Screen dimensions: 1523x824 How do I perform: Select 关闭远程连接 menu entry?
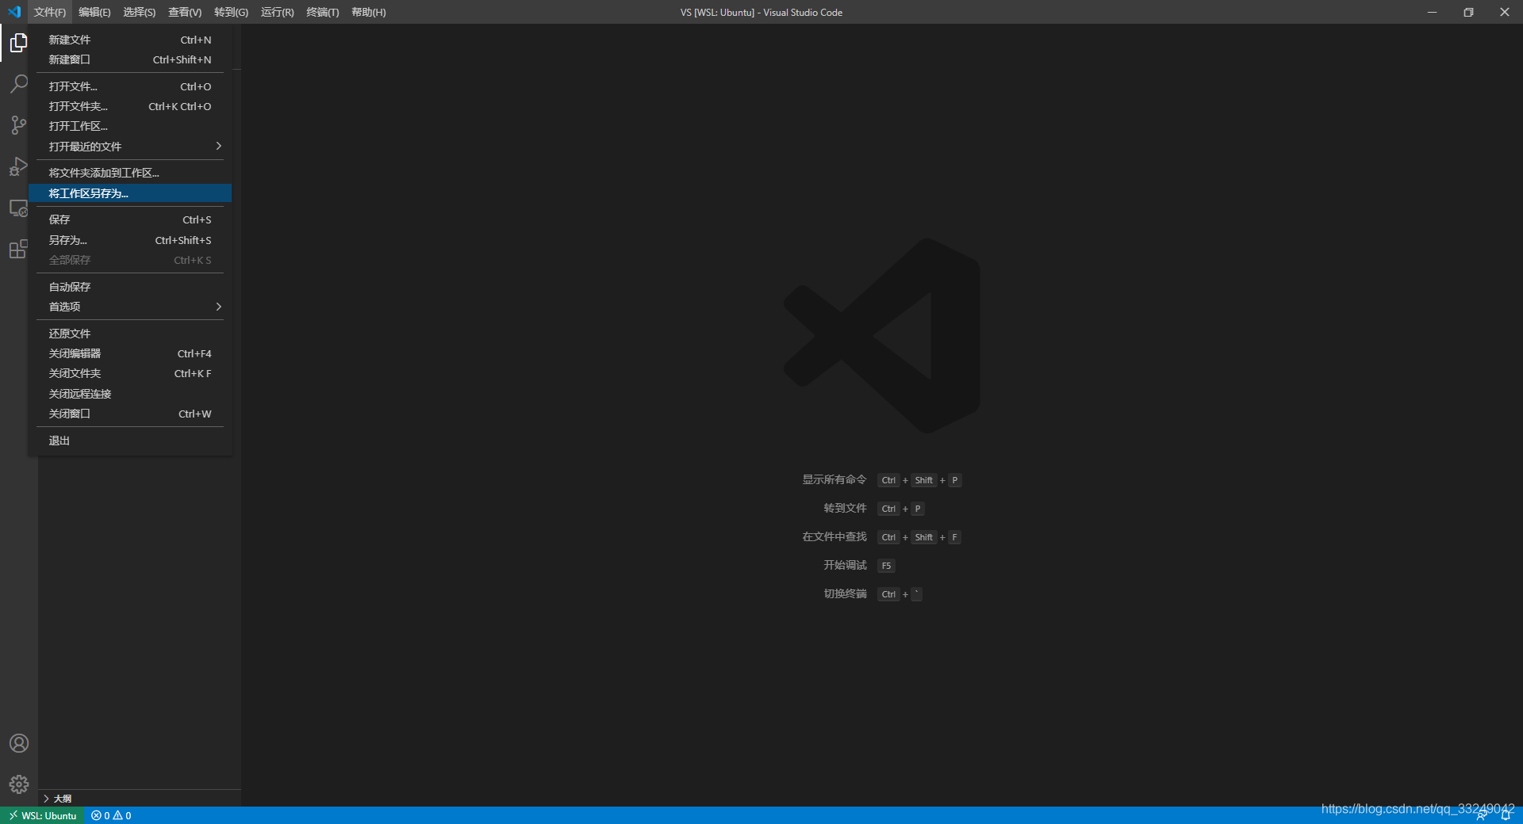coord(130,394)
